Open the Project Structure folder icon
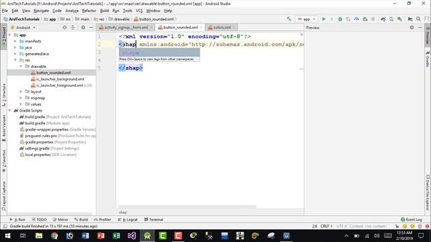Image resolution: width=431 pixels, height=242 pixels. click(410, 19)
